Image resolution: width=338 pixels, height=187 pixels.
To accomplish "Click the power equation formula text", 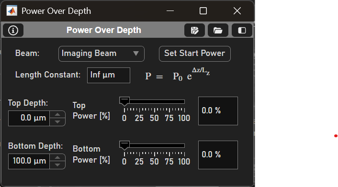I will [178, 75].
